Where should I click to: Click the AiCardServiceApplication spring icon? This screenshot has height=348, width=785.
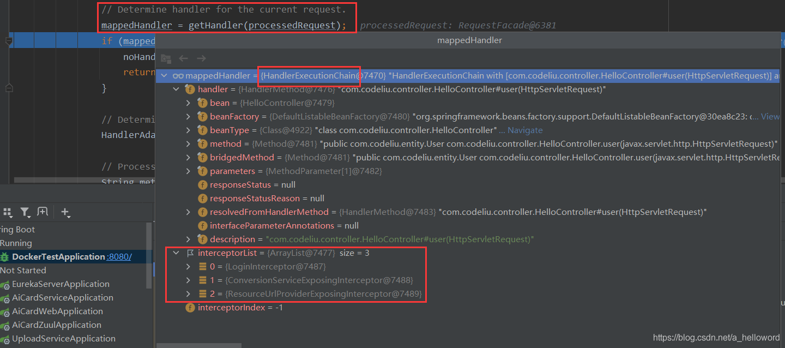click(5, 298)
